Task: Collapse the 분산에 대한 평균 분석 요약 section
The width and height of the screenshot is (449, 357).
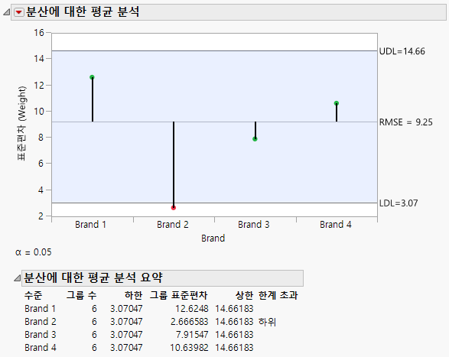Action: (x=17, y=277)
